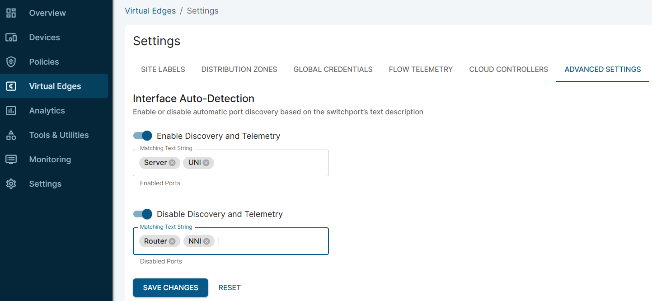
Task: Remove the Router tag chip
Action: 172,241
